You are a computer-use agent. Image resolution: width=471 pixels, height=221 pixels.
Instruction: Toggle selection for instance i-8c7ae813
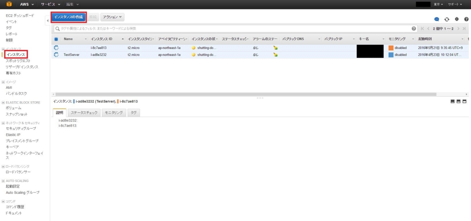[56, 48]
